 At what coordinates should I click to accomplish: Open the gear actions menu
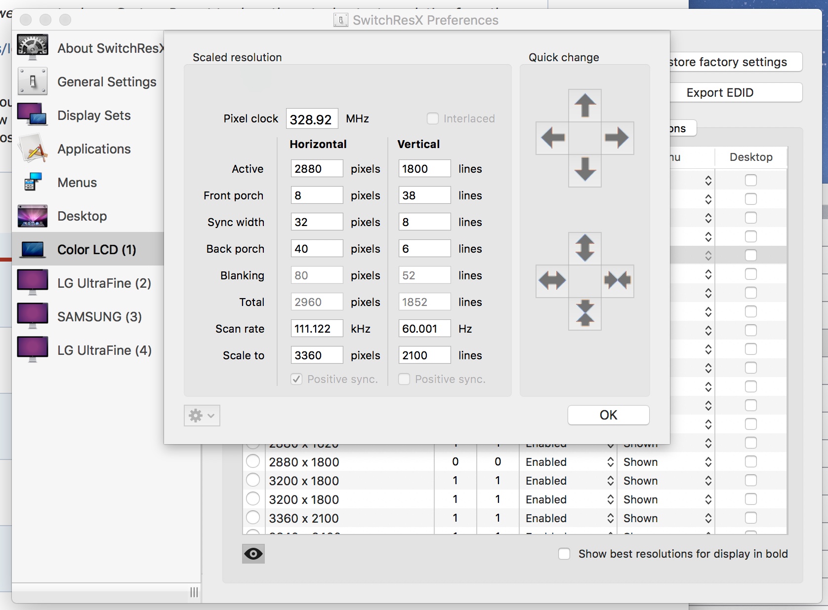tap(202, 416)
